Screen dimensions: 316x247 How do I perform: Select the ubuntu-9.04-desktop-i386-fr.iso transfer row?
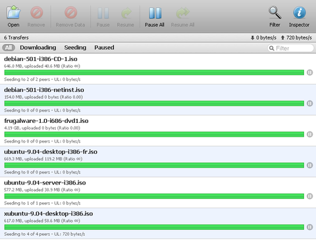(158, 162)
